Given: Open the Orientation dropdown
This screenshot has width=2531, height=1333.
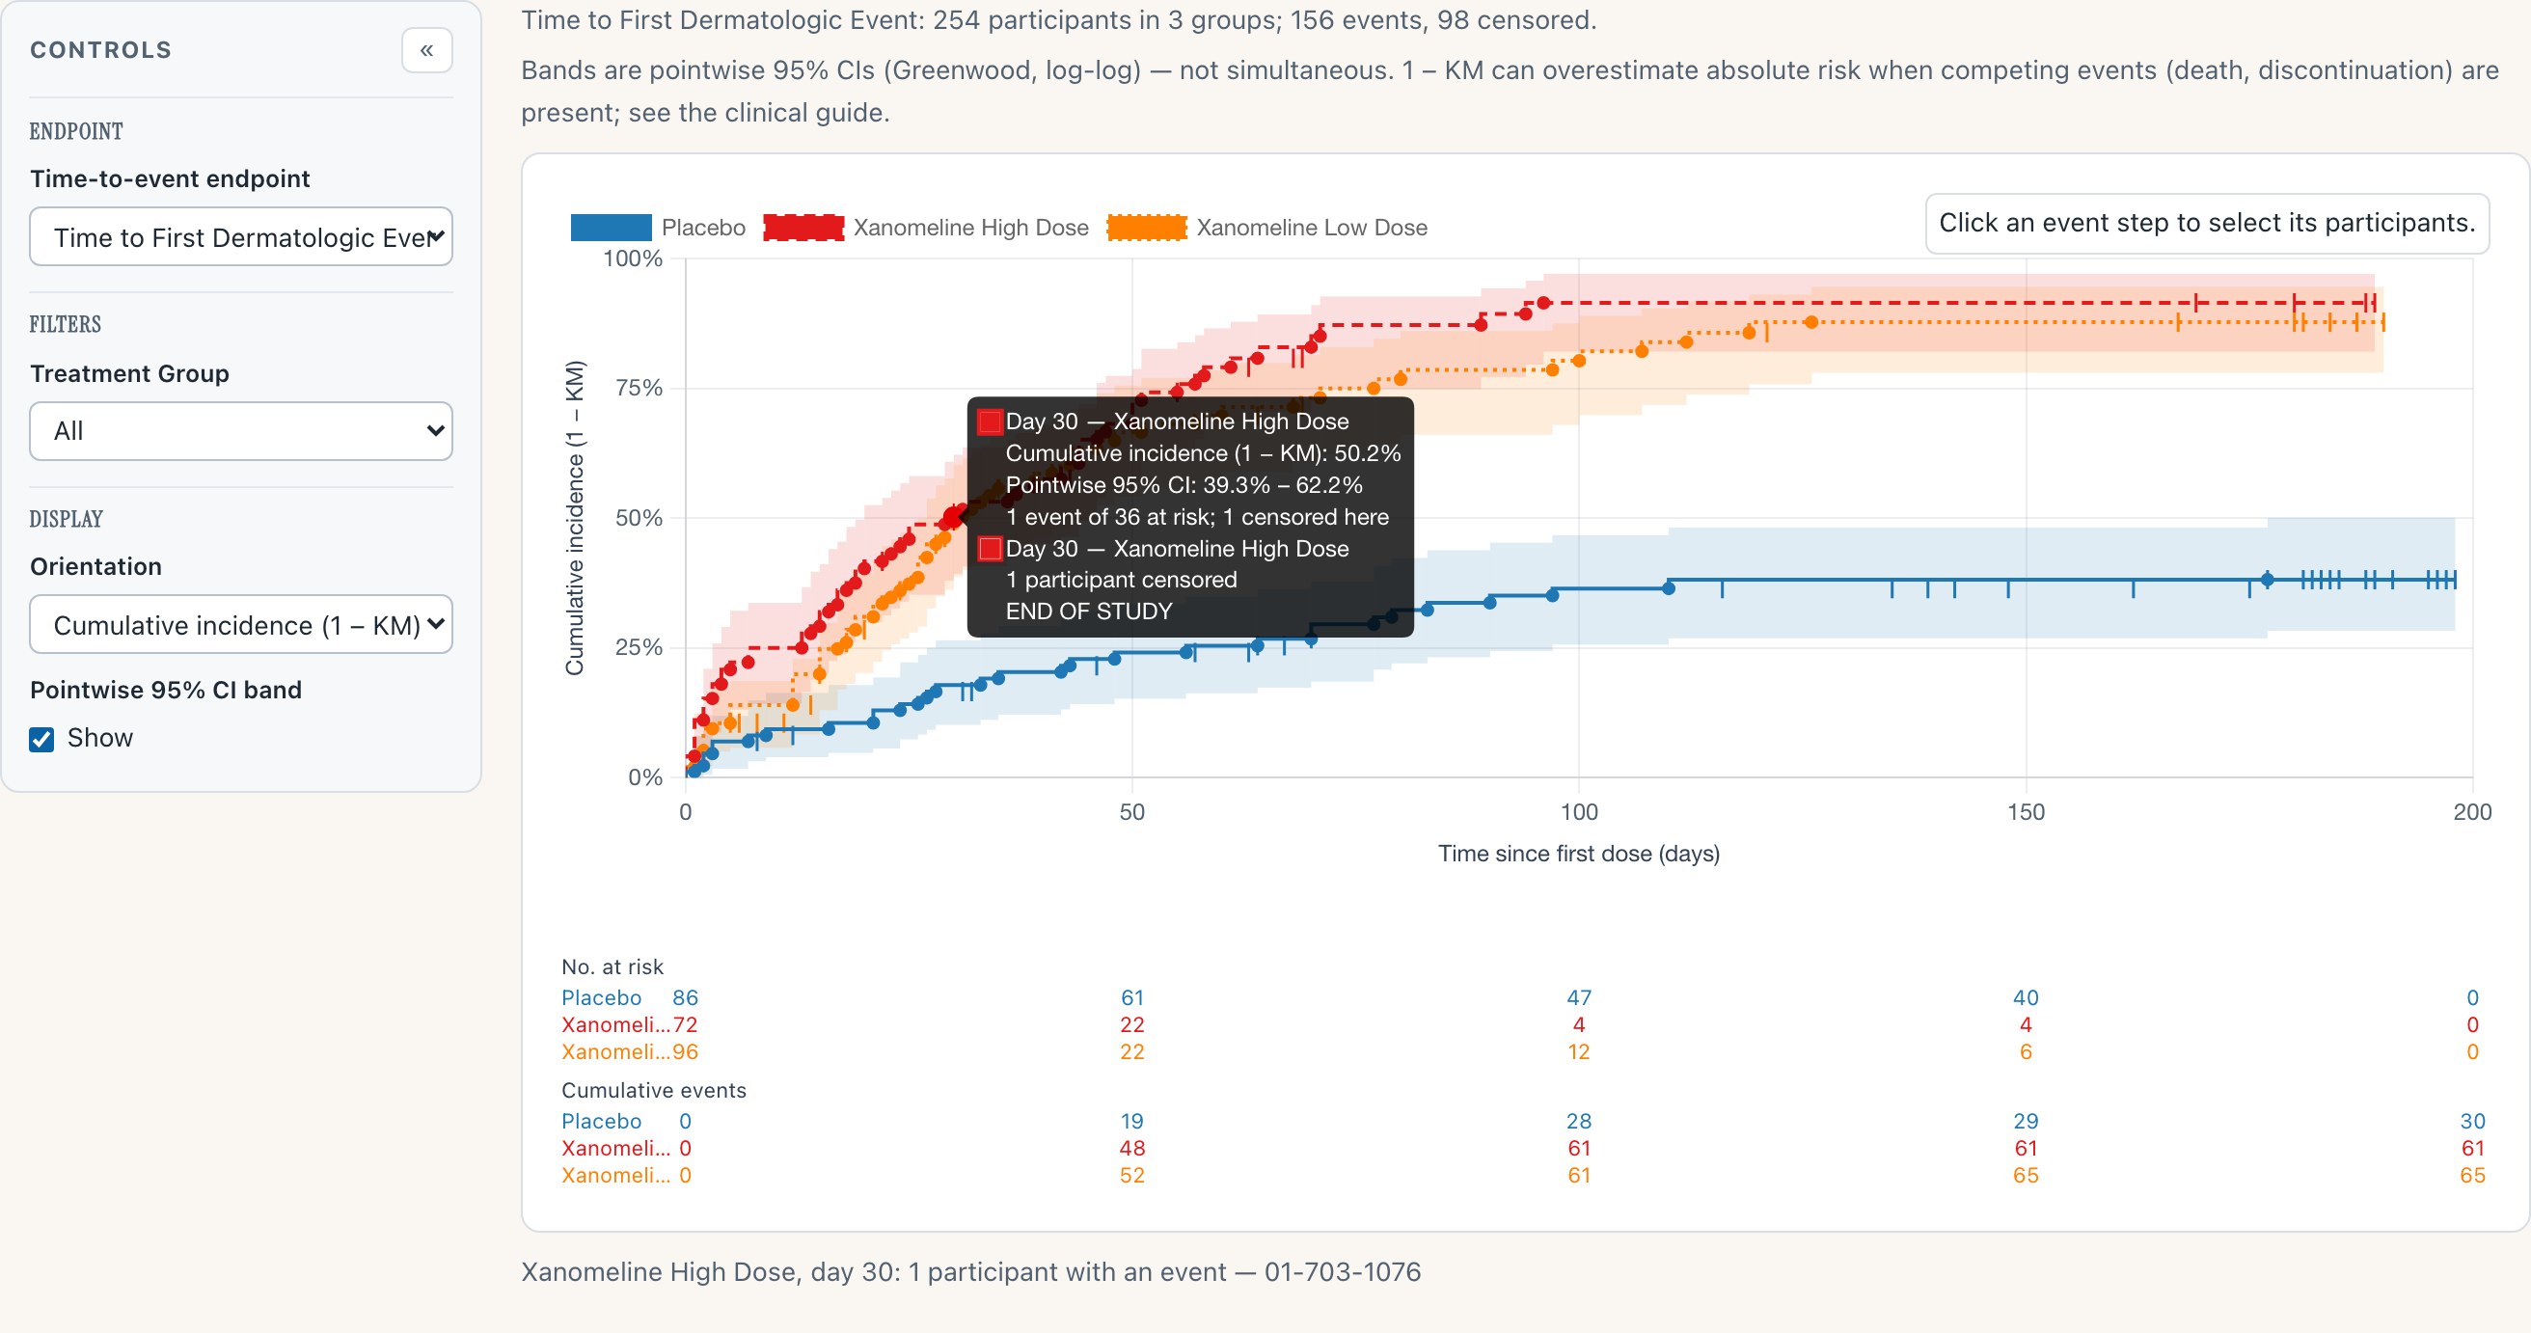Looking at the screenshot, I should coord(241,625).
